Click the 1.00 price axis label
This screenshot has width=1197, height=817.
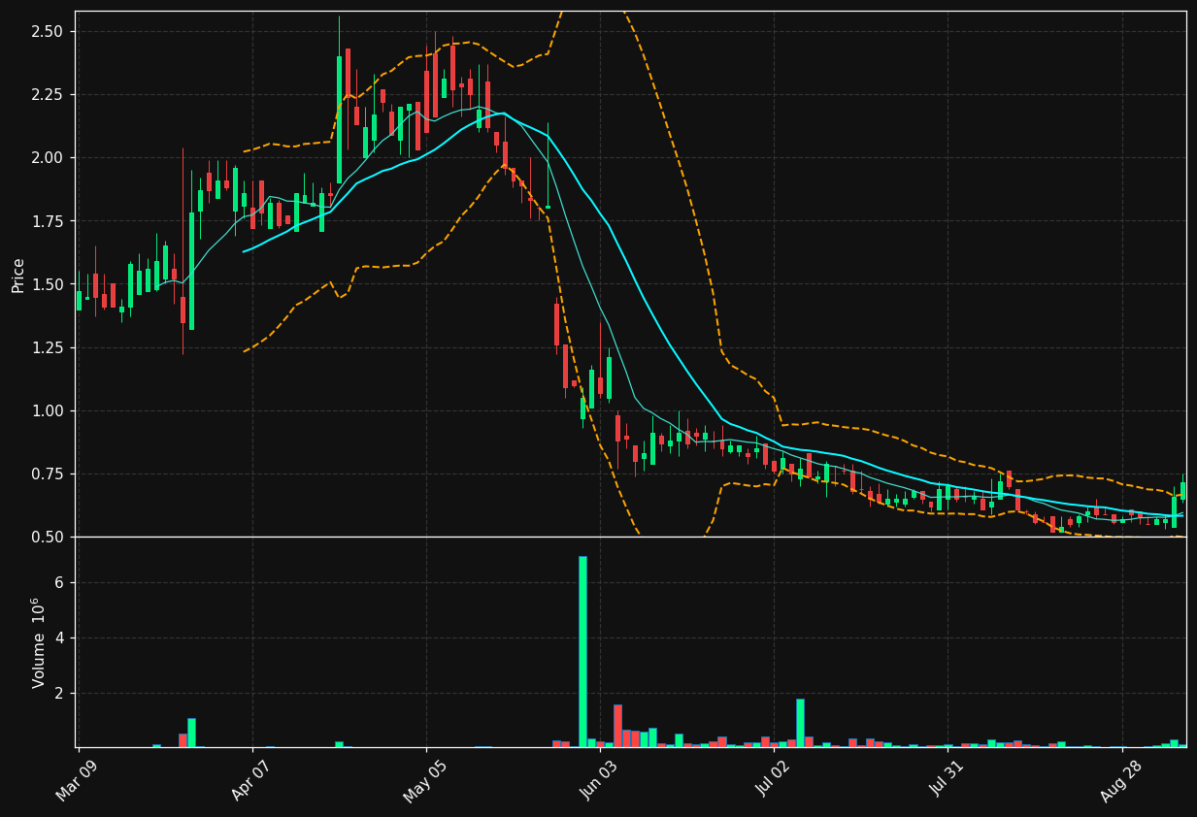click(49, 410)
